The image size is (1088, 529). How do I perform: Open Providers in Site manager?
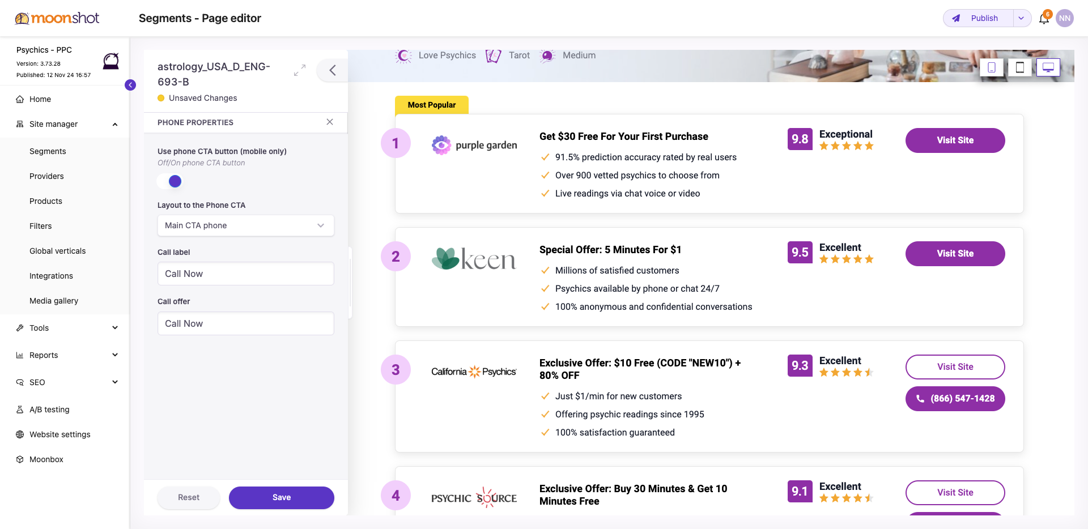[x=46, y=176]
